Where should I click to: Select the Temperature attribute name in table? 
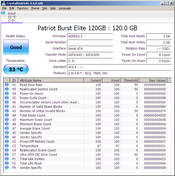pos(29,146)
